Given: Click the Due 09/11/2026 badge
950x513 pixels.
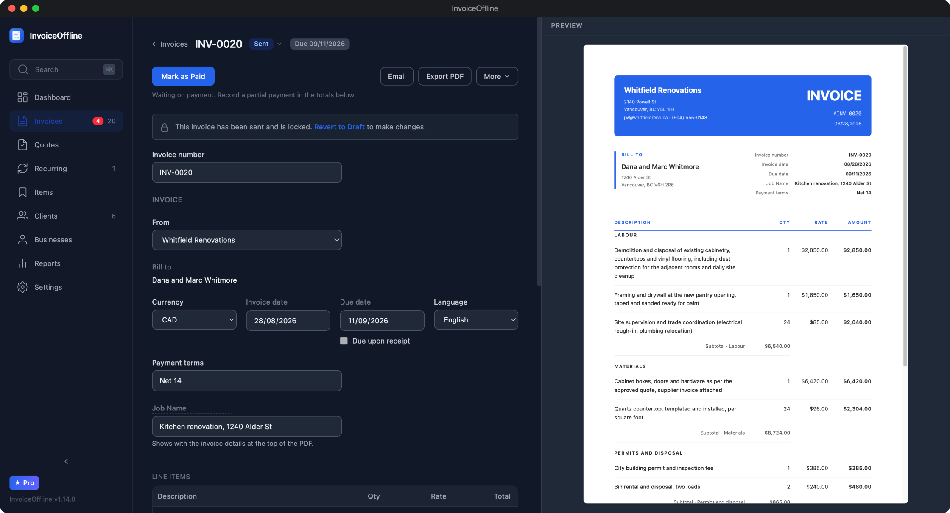Looking at the screenshot, I should point(320,44).
